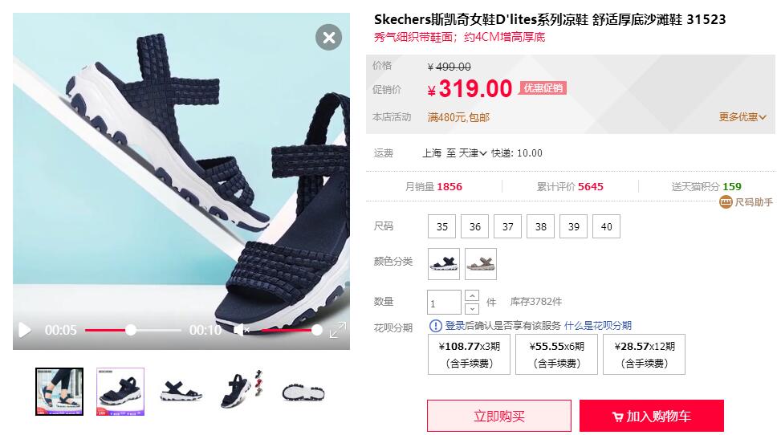Image resolution: width=777 pixels, height=435 pixels.
Task: Select size 40
Action: click(607, 226)
